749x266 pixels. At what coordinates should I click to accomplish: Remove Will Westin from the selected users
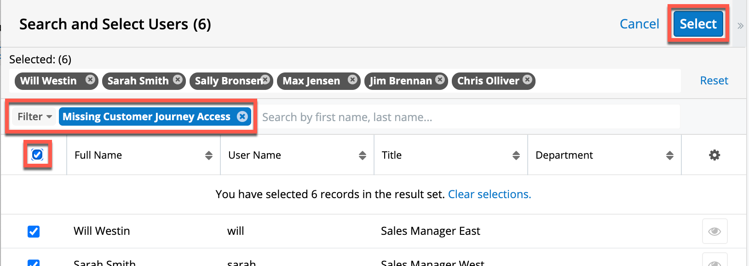pos(90,80)
